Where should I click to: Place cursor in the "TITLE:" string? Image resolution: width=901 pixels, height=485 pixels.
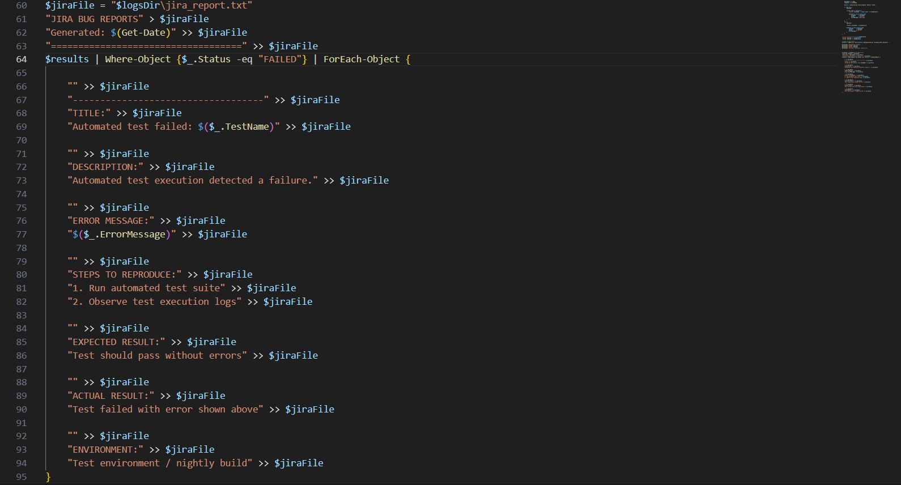point(89,113)
